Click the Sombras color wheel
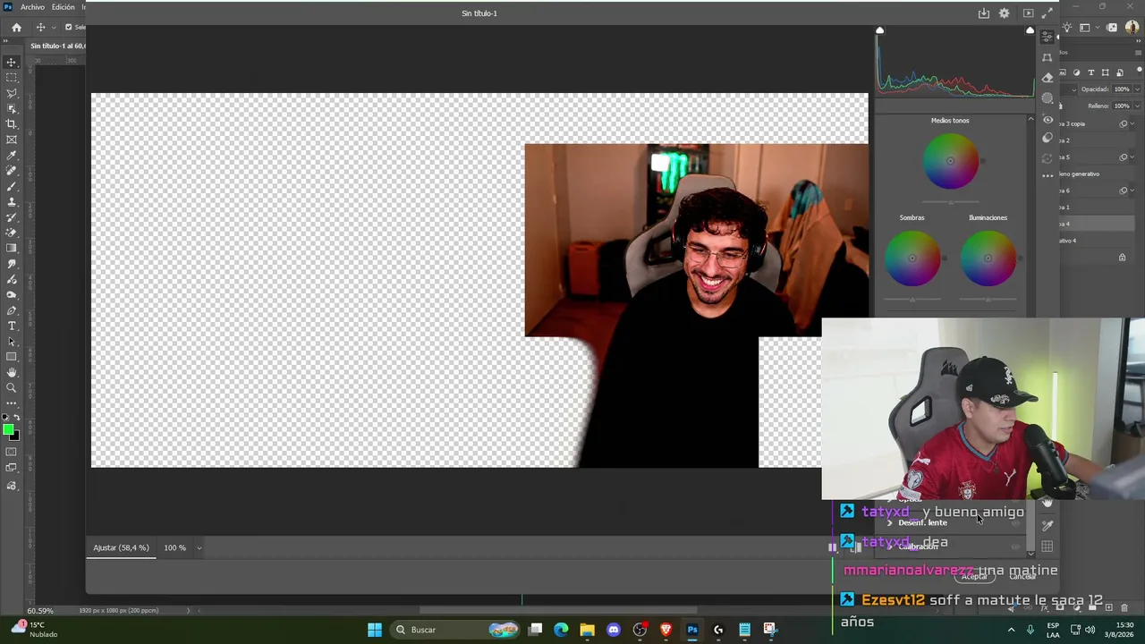This screenshot has height=644, width=1145. tap(912, 258)
